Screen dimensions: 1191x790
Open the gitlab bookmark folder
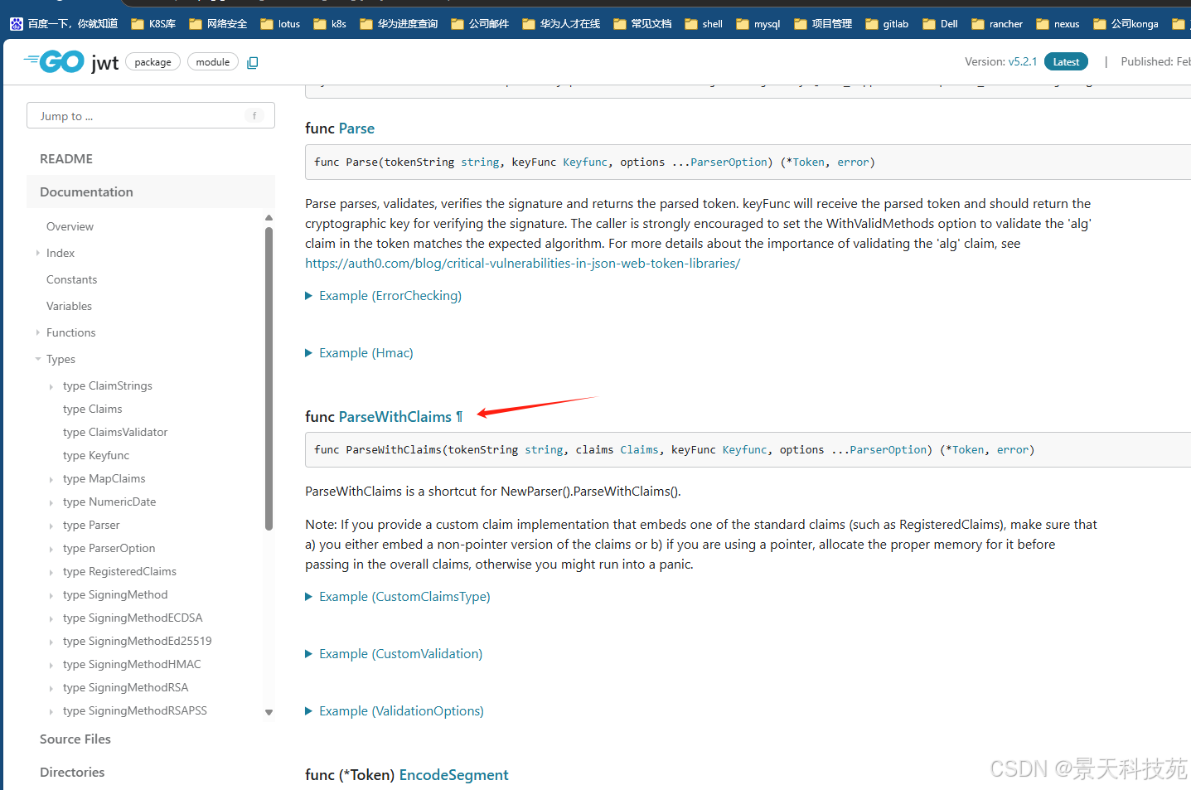click(x=887, y=24)
